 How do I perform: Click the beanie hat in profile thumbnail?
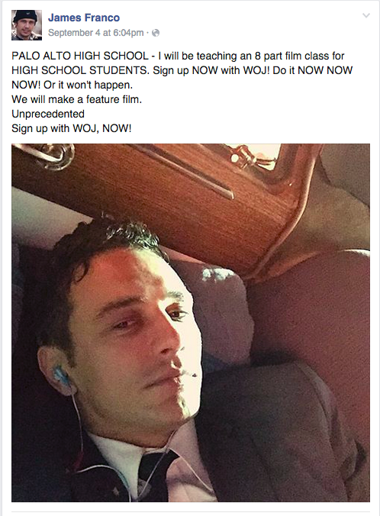pyautogui.click(x=24, y=15)
